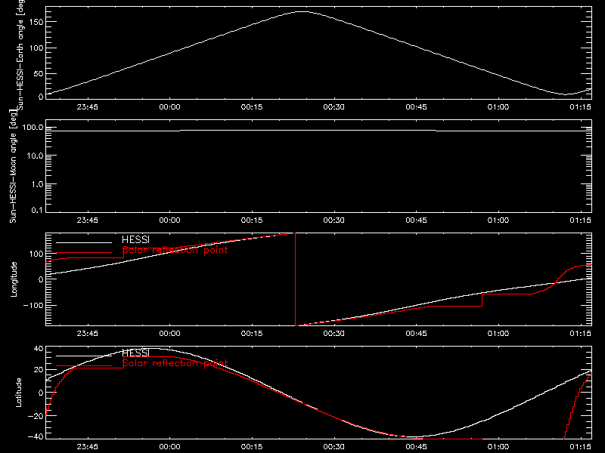This screenshot has height=453, width=605.
Task: Click 00:45 time label under Latitude plot
Action: (417, 447)
